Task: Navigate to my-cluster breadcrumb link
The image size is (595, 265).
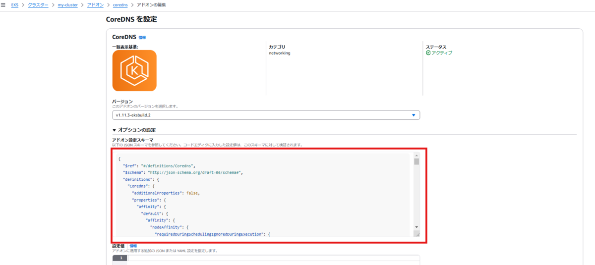Action: [x=68, y=4]
